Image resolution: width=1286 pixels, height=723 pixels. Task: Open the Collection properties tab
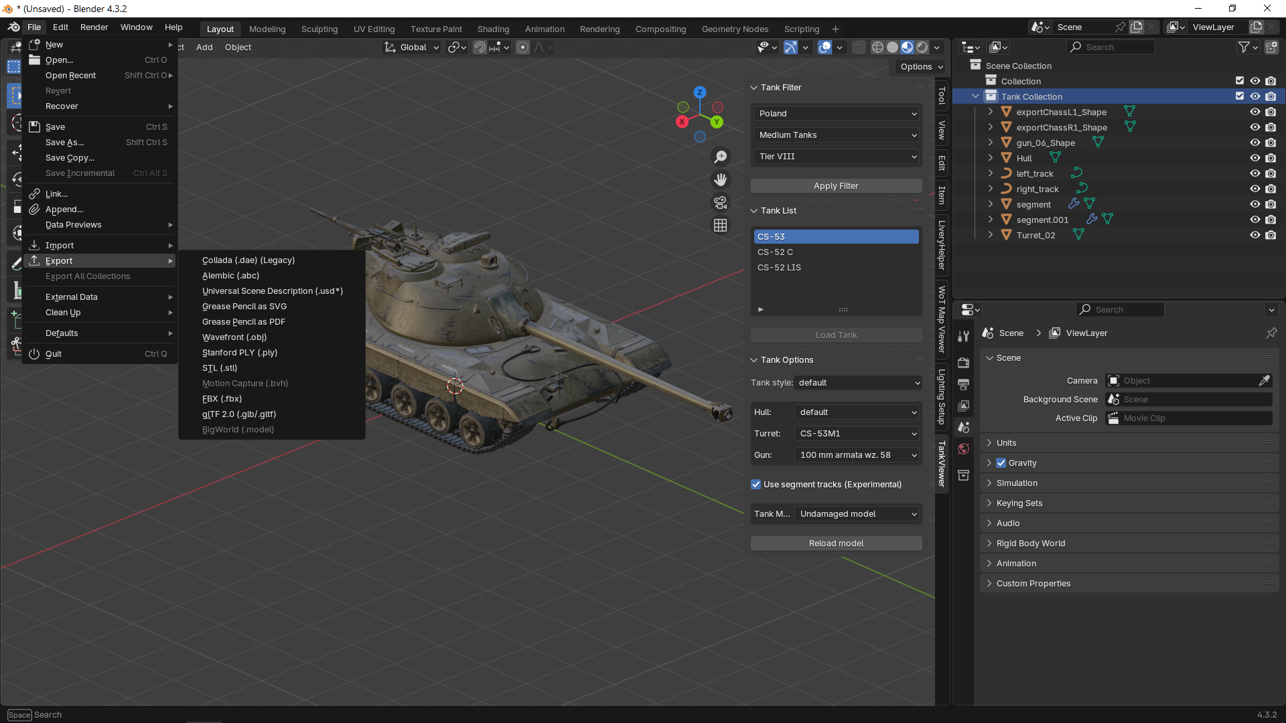(963, 475)
